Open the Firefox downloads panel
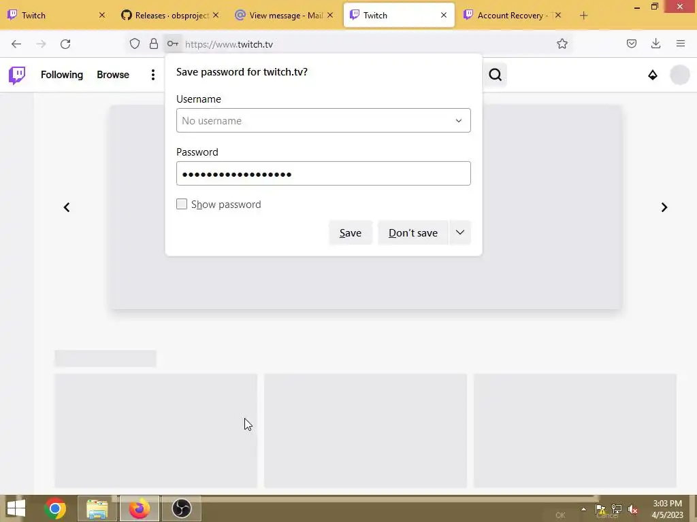697x522 pixels. click(655, 43)
